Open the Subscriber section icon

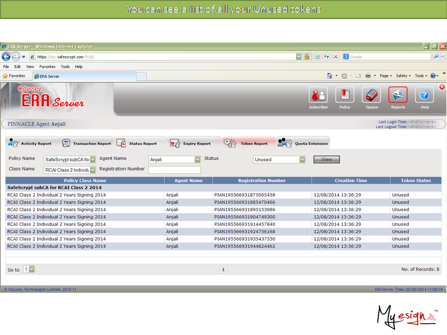tap(318, 95)
